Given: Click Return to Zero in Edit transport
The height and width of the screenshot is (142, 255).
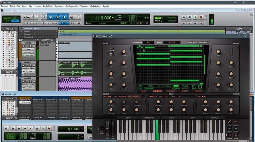Looking at the screenshot, I should 184,23.
